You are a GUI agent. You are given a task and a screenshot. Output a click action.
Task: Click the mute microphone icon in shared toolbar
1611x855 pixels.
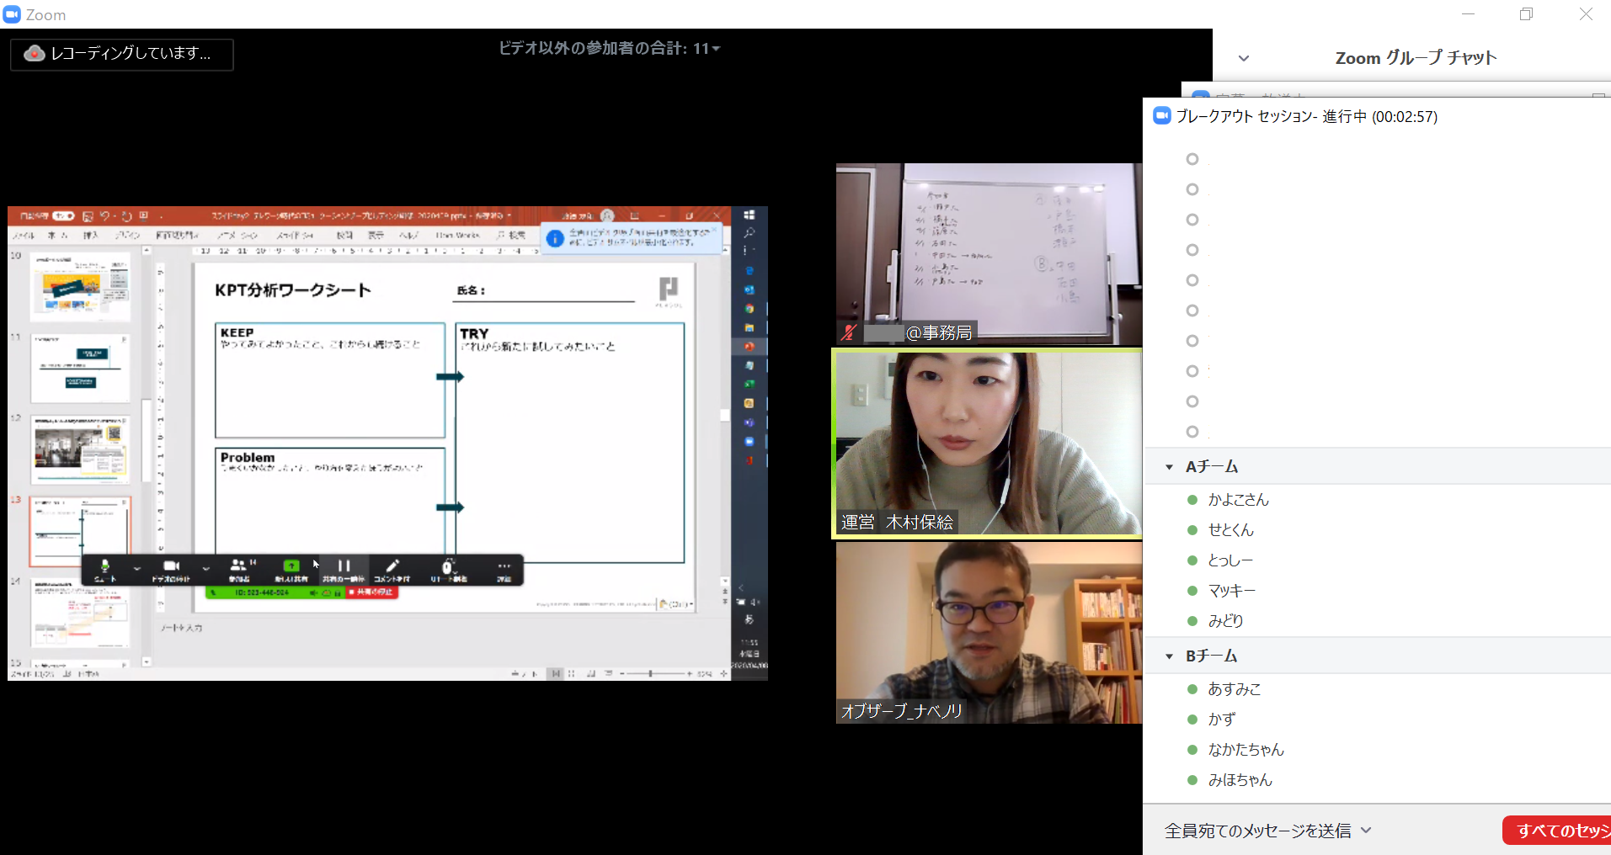pos(104,567)
